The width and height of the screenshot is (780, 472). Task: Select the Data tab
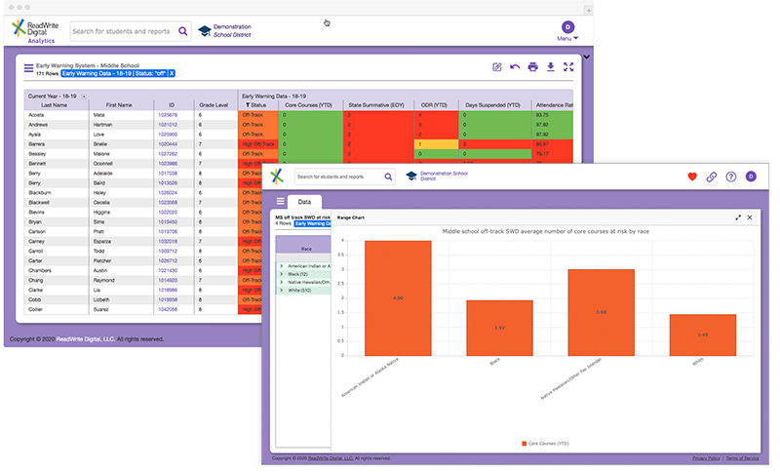pyautogui.click(x=304, y=201)
